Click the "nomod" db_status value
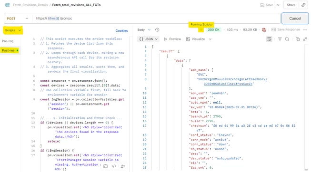Screen dimensions: 311x172 tap(220, 149)
